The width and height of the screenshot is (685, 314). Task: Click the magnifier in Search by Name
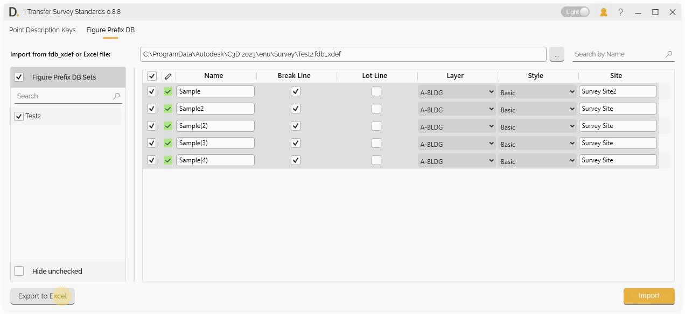[669, 54]
